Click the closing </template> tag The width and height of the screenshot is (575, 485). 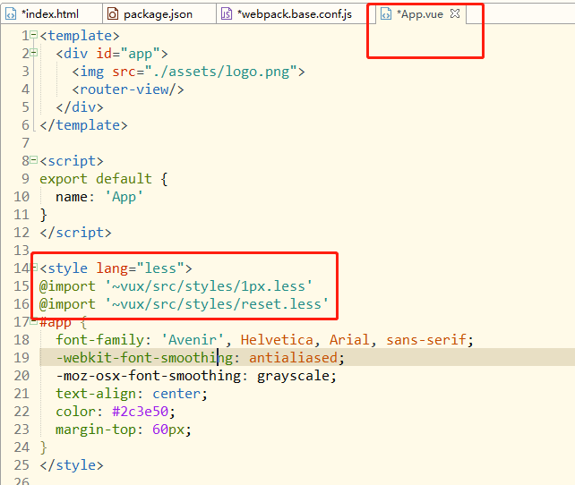tap(83, 125)
